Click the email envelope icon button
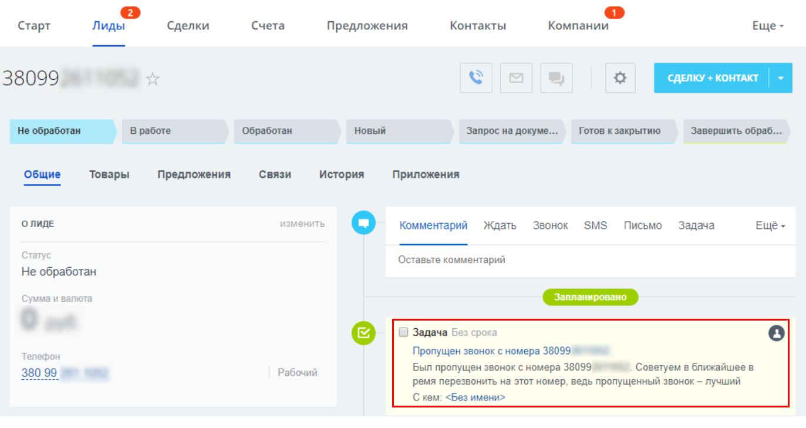Image resolution: width=806 pixels, height=428 pixels. [516, 78]
